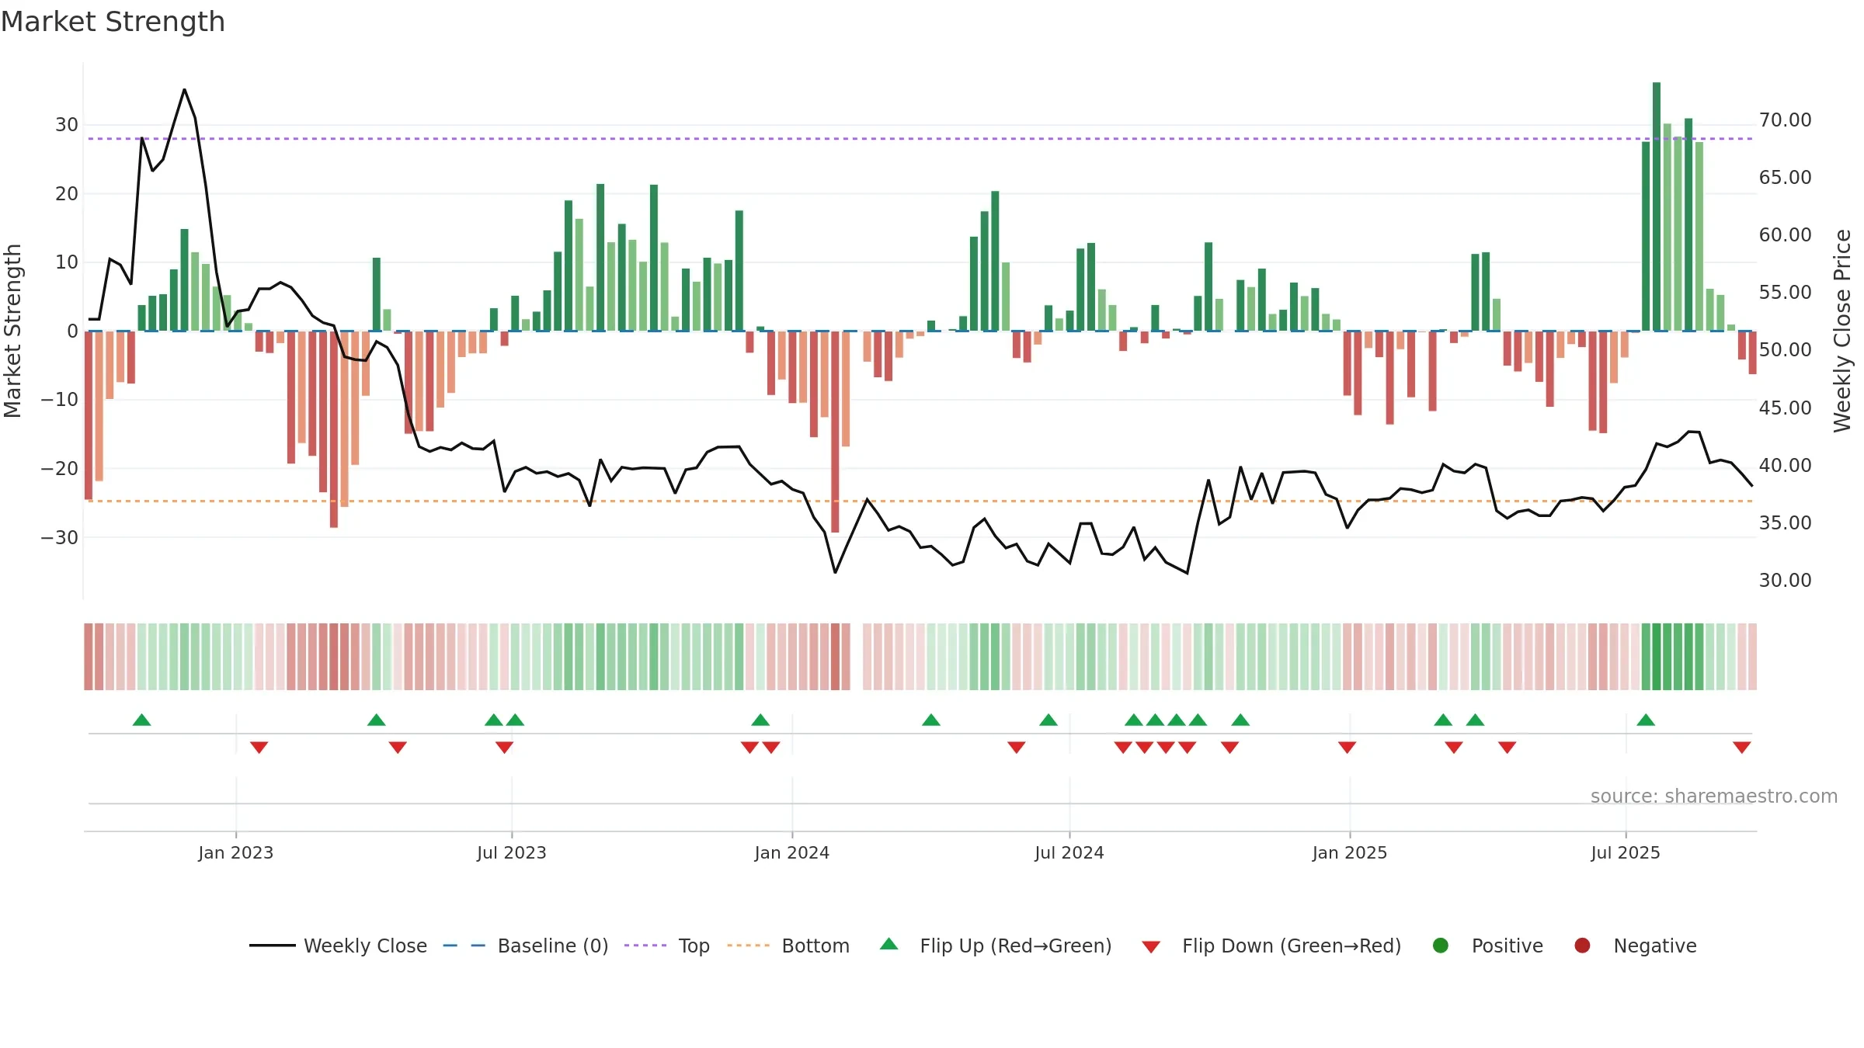Toggle the Weekly Close legend entry
This screenshot has height=1048, width=1864.
[338, 946]
